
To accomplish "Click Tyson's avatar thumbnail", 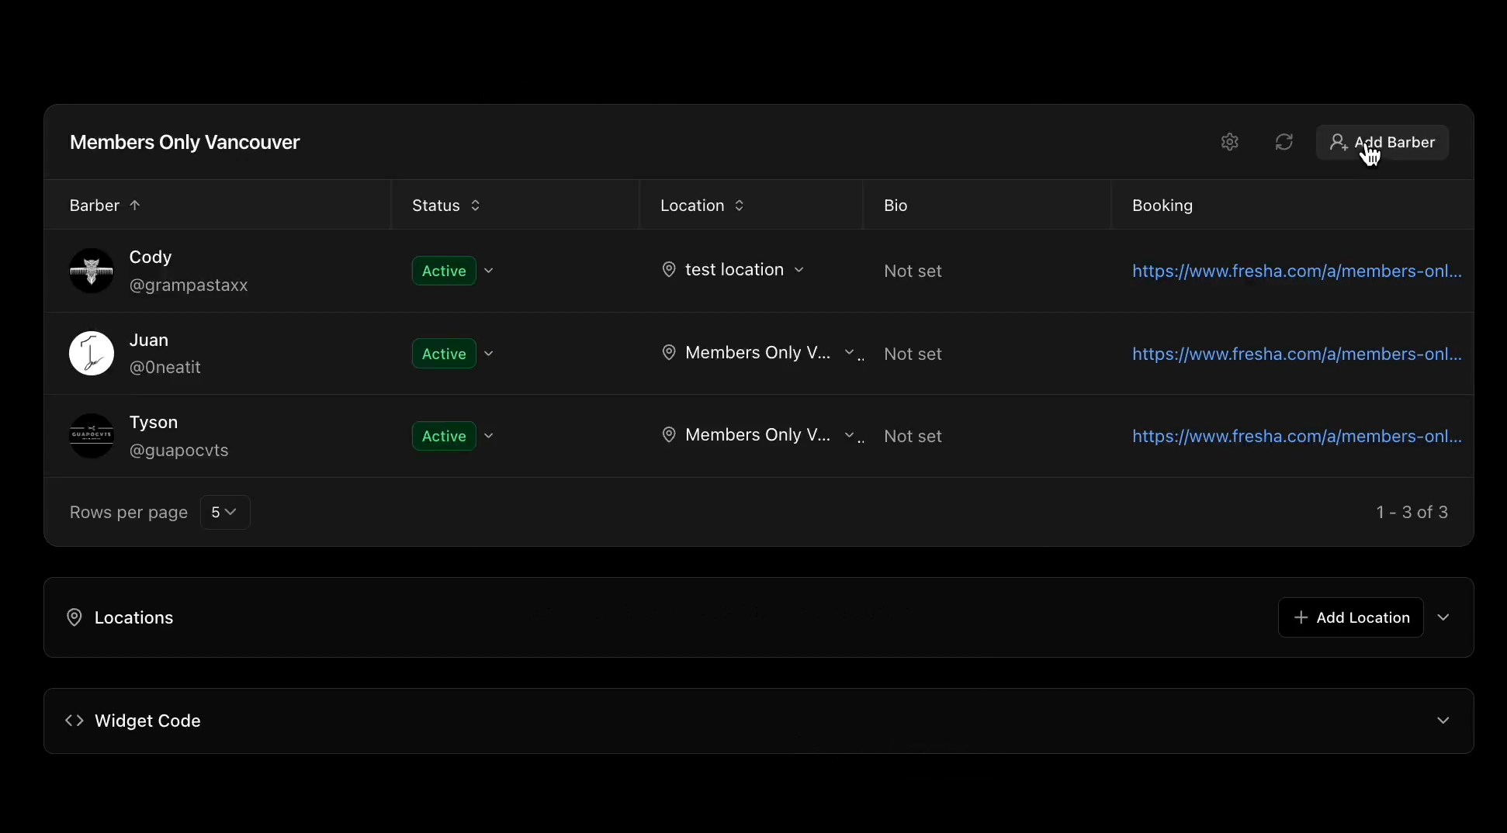I will tap(92, 436).
